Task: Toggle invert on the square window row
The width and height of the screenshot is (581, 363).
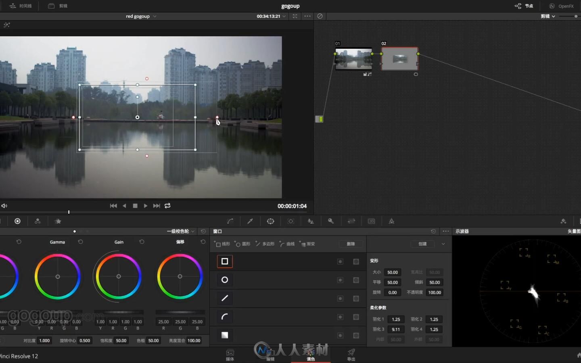Action: click(x=340, y=262)
